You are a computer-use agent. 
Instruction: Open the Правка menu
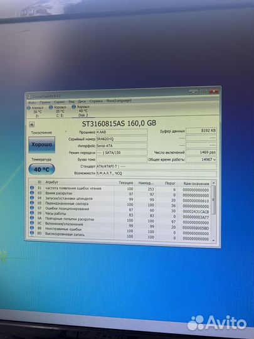click(x=45, y=102)
